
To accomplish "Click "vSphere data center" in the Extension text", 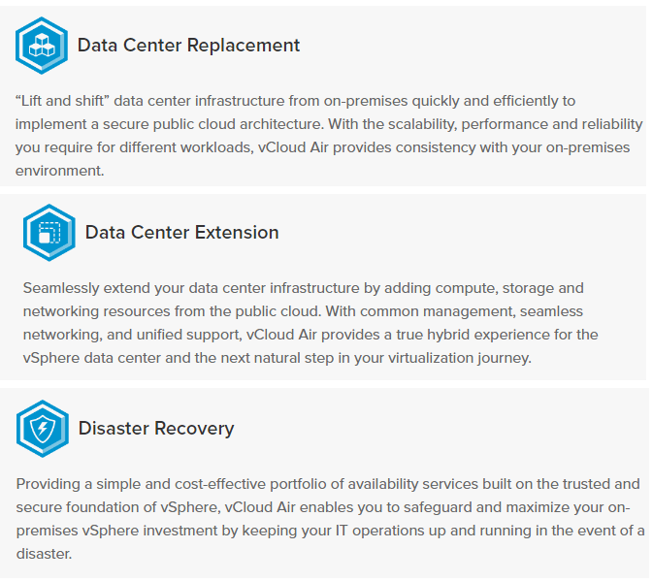I will pyautogui.click(x=91, y=358).
